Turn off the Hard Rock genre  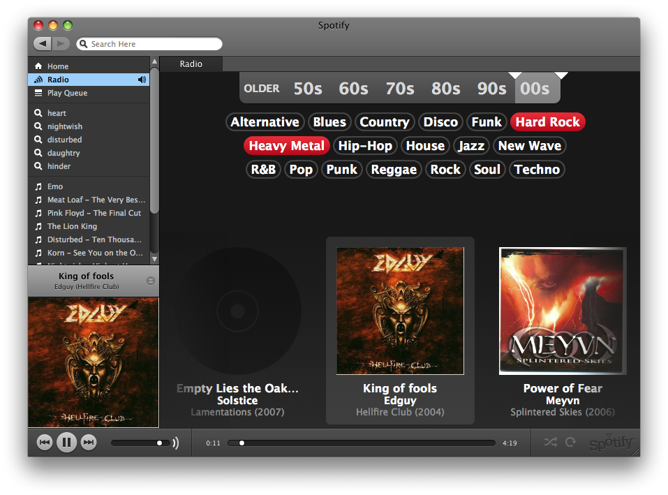pos(547,122)
